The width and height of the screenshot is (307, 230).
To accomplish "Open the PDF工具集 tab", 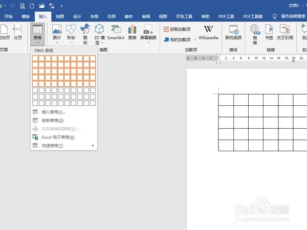I will 253,16.
